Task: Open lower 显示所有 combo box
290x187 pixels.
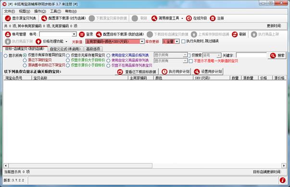Action: (171, 61)
